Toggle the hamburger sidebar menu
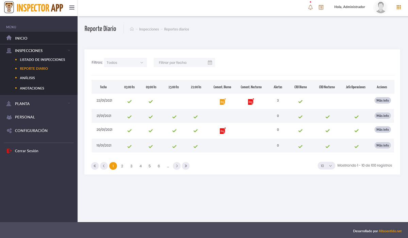The width and height of the screenshot is (408, 238). [x=72, y=7]
